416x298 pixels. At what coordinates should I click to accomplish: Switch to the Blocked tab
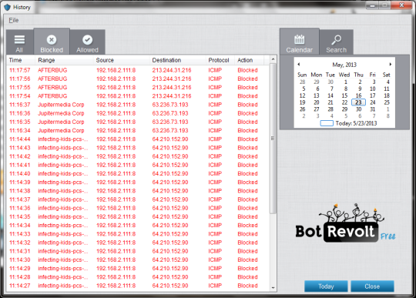coord(52,42)
